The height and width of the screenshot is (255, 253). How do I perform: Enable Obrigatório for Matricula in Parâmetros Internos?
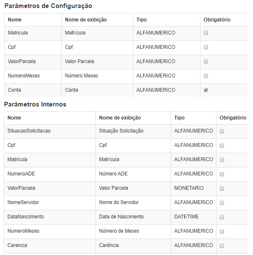[x=222, y=160]
